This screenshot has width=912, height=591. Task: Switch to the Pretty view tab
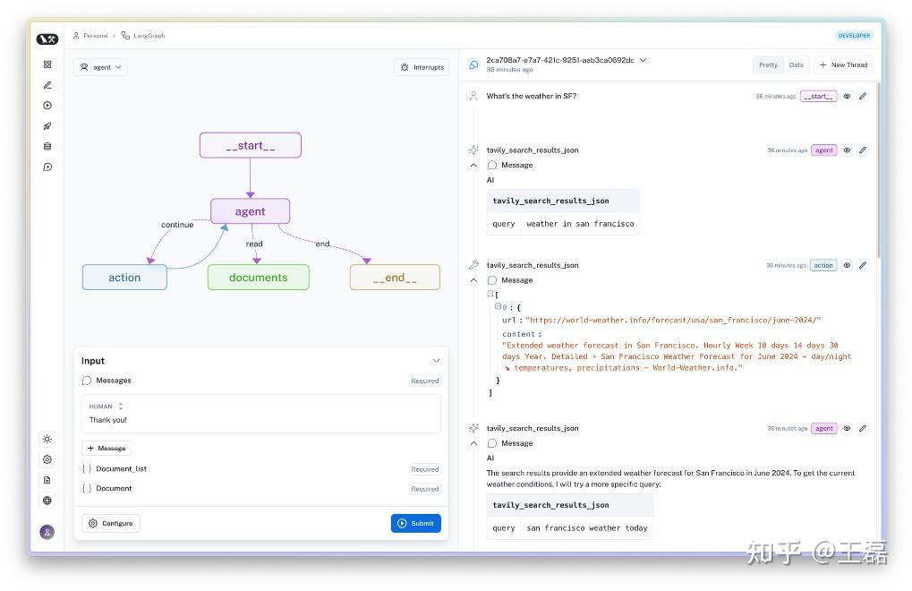768,64
